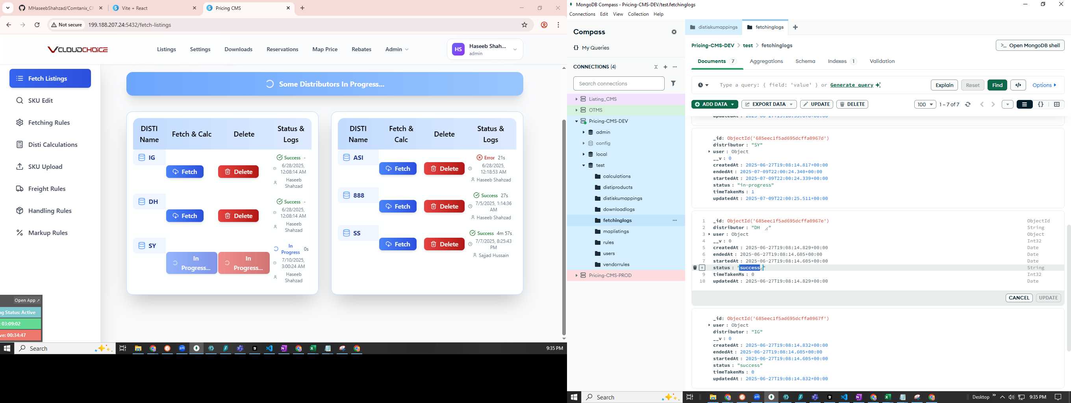The height and width of the screenshot is (403, 1071).
Task: Click Search connections input field
Action: click(619, 83)
